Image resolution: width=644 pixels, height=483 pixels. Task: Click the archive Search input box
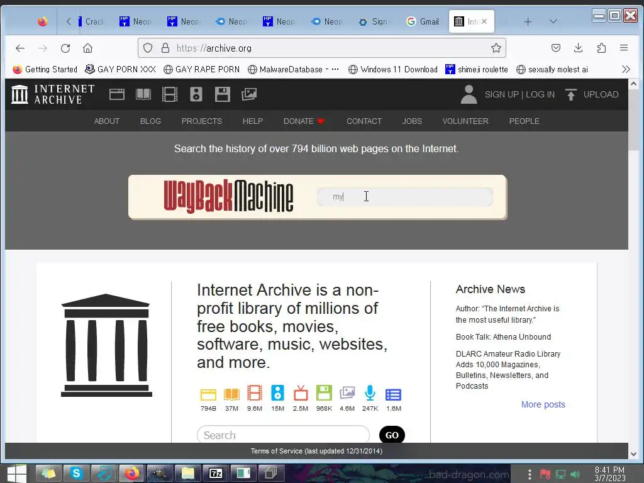(x=283, y=435)
